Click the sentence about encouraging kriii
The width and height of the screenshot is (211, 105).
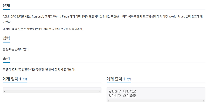coord(43,29)
